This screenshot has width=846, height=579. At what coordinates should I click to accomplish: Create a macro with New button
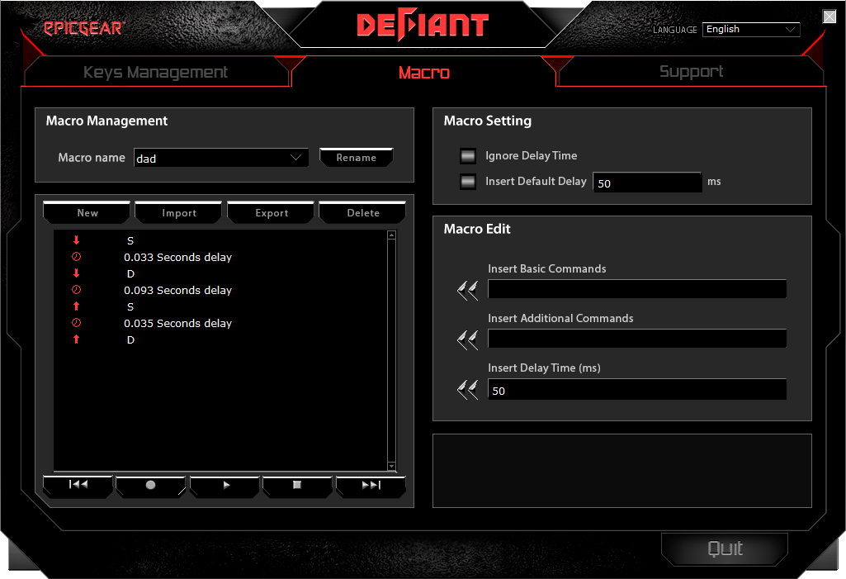pyautogui.click(x=87, y=213)
